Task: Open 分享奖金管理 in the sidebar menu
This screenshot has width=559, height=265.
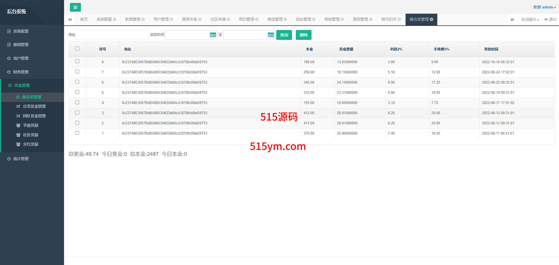Action: pos(34,107)
